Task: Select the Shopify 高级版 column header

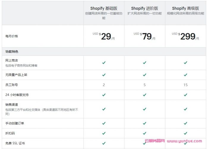Action: (185, 9)
